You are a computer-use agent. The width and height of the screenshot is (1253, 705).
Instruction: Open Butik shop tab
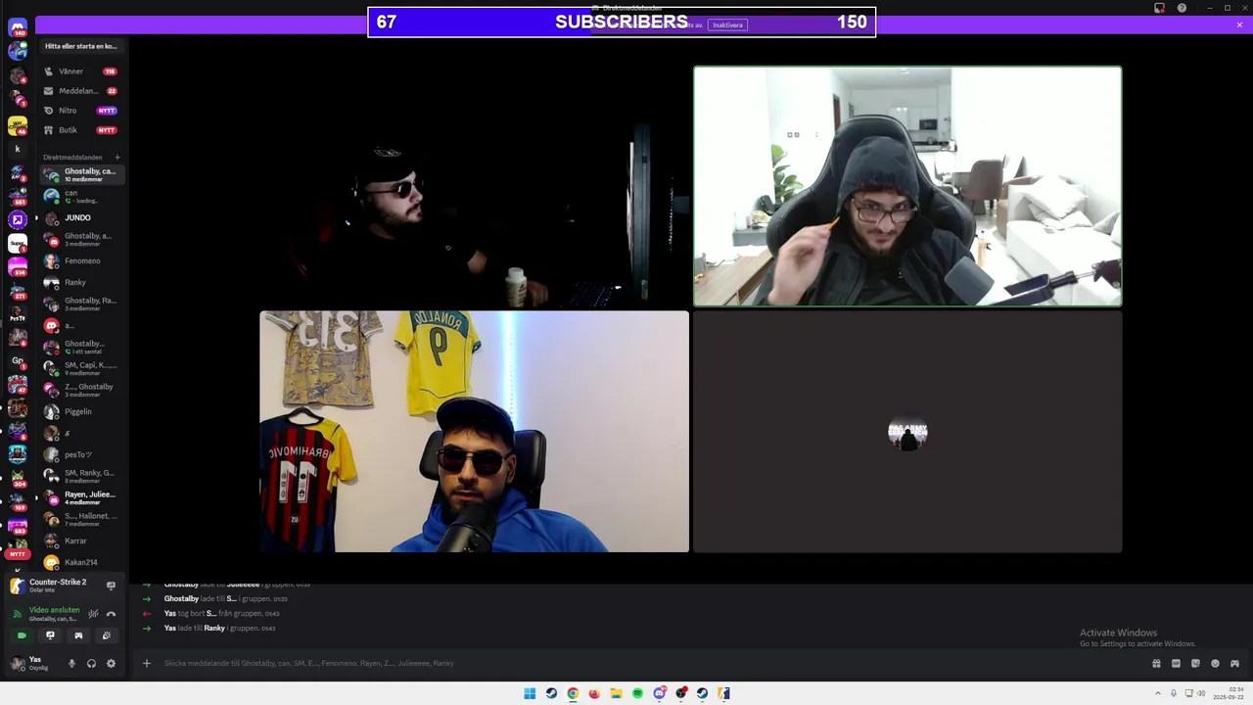(81, 130)
